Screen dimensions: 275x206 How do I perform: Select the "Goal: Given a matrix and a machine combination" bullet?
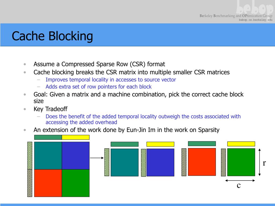coord(139,98)
